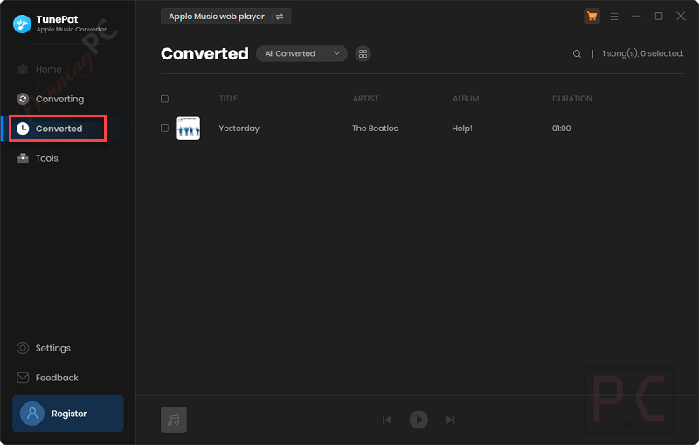Click the DURATION column header

coord(572,99)
